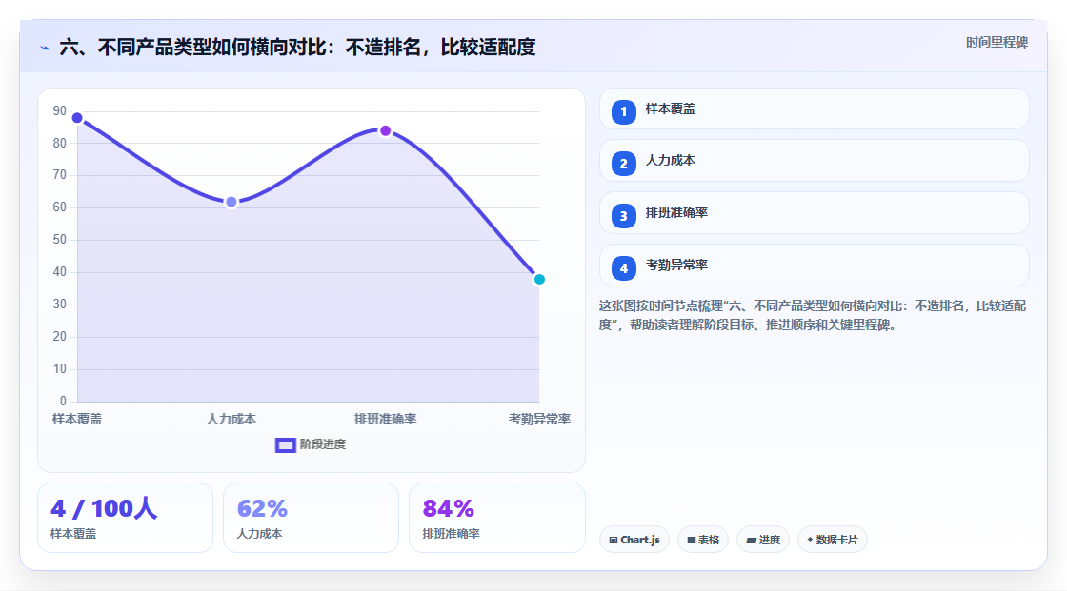Screen dimensions: 1067x591
Task: Click the 62% stat value
Action: pyautogui.click(x=262, y=509)
